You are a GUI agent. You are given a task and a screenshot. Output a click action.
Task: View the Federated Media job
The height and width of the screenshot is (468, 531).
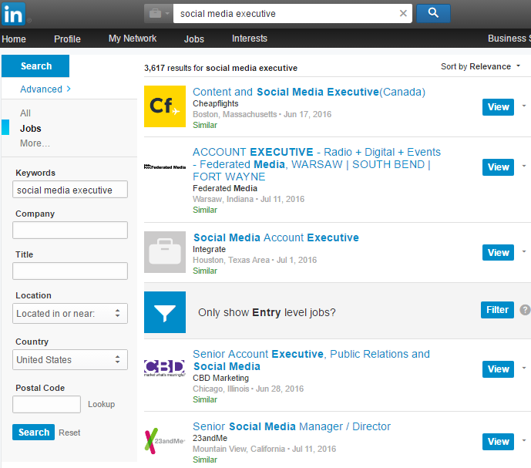pos(498,167)
